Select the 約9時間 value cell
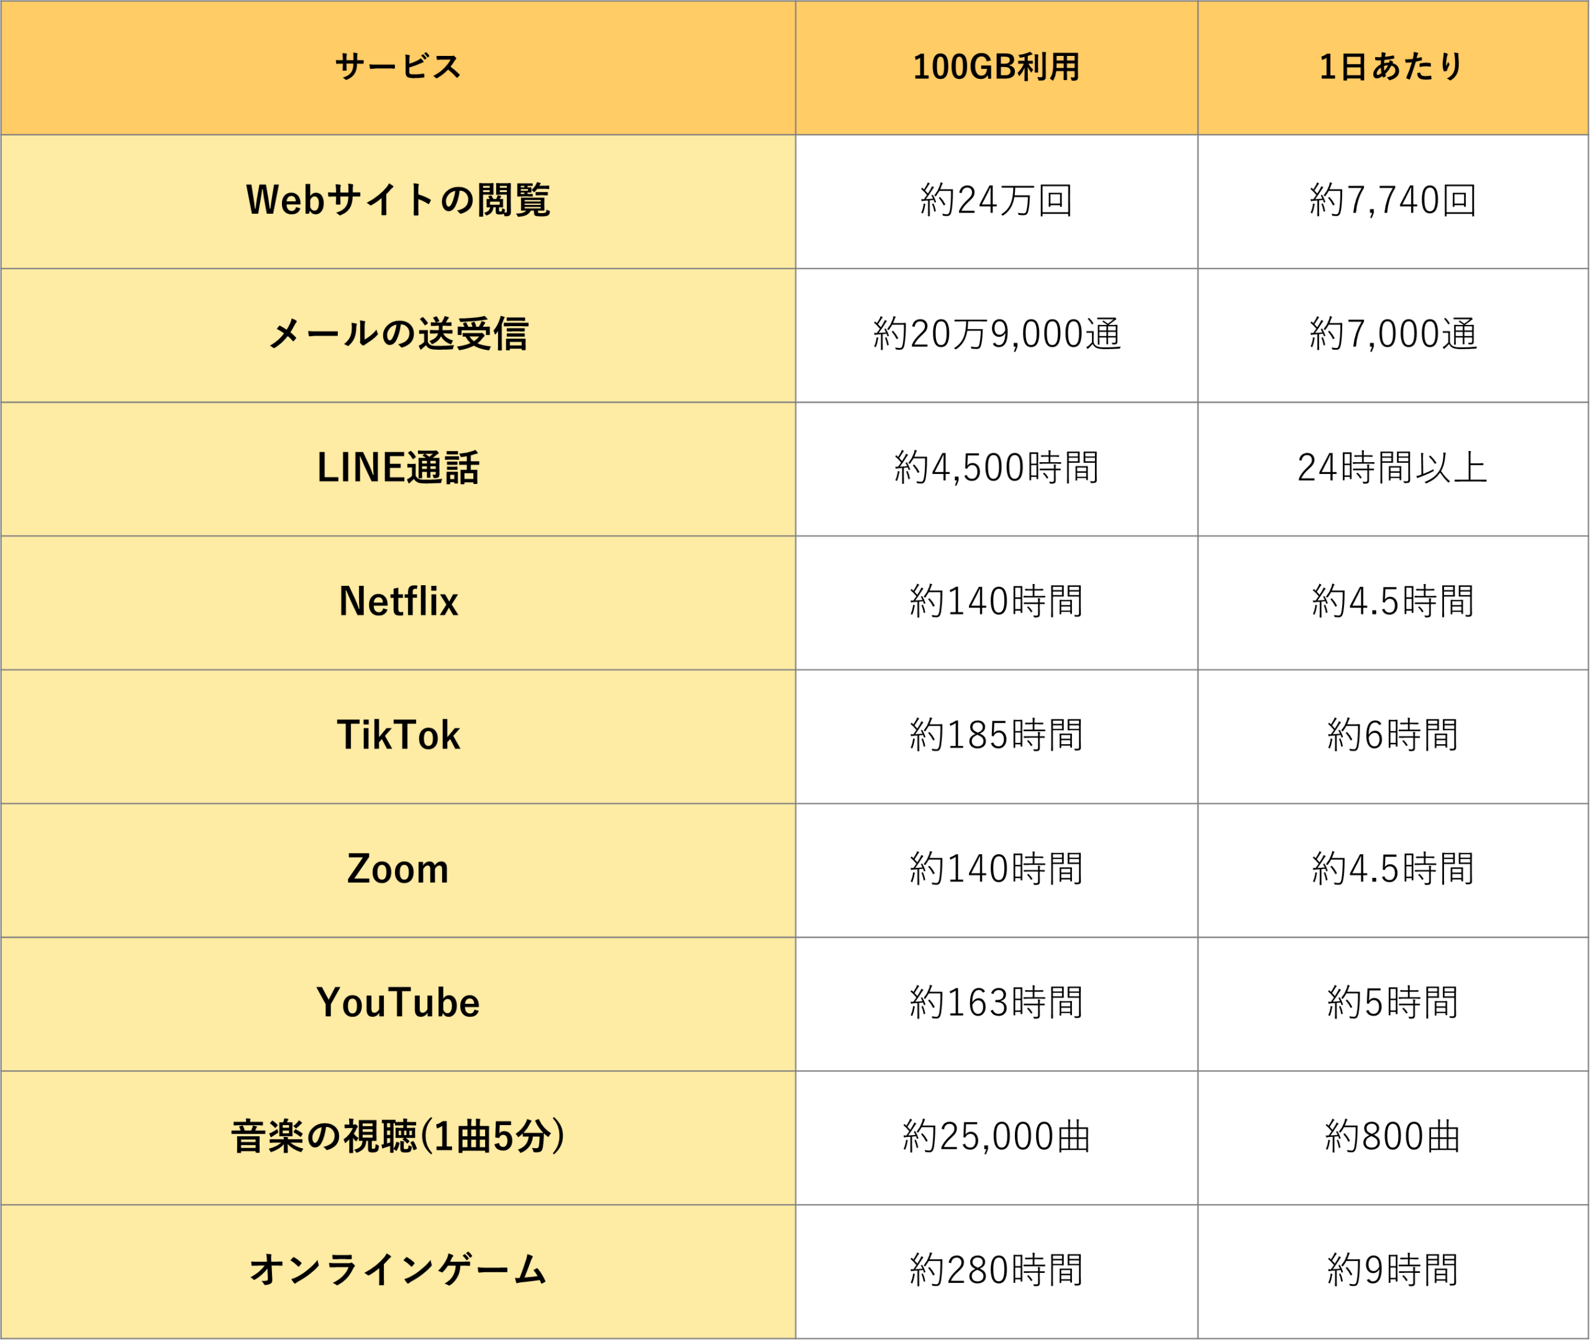Screen dimensions: 1590x1340 1392,1270
